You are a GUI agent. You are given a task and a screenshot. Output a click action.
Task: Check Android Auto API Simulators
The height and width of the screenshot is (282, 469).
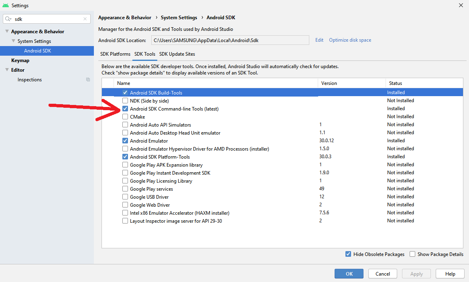pos(125,125)
